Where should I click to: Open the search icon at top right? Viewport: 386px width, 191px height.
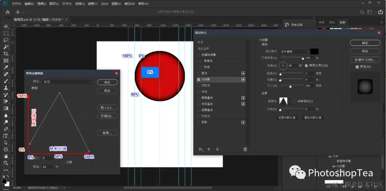pyautogui.click(x=362, y=12)
